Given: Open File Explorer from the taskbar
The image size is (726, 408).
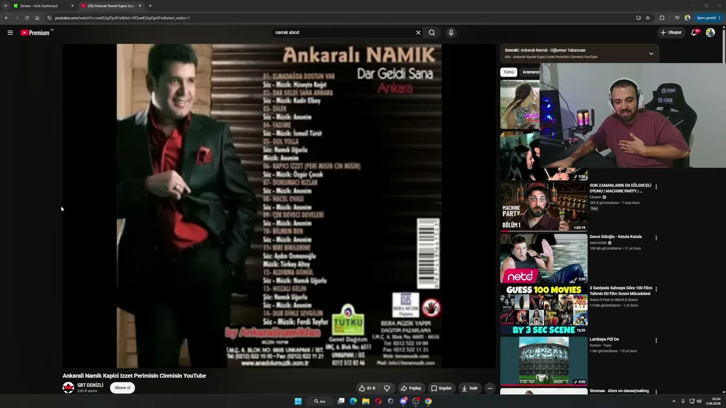Looking at the screenshot, I should coord(366,401).
